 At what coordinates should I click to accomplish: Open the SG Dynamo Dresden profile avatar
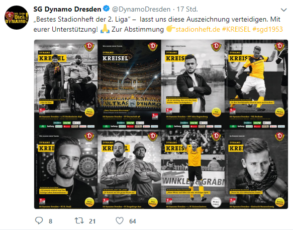click(x=17, y=18)
